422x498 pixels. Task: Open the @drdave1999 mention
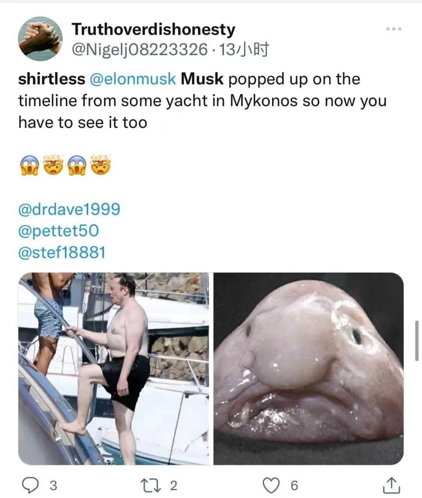(x=69, y=209)
